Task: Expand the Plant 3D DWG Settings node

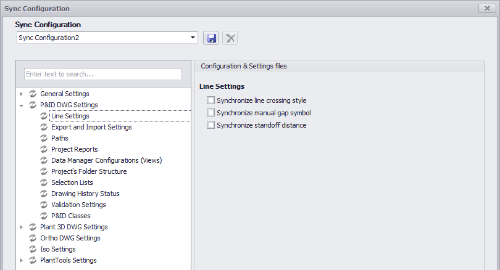Action: click(x=22, y=227)
